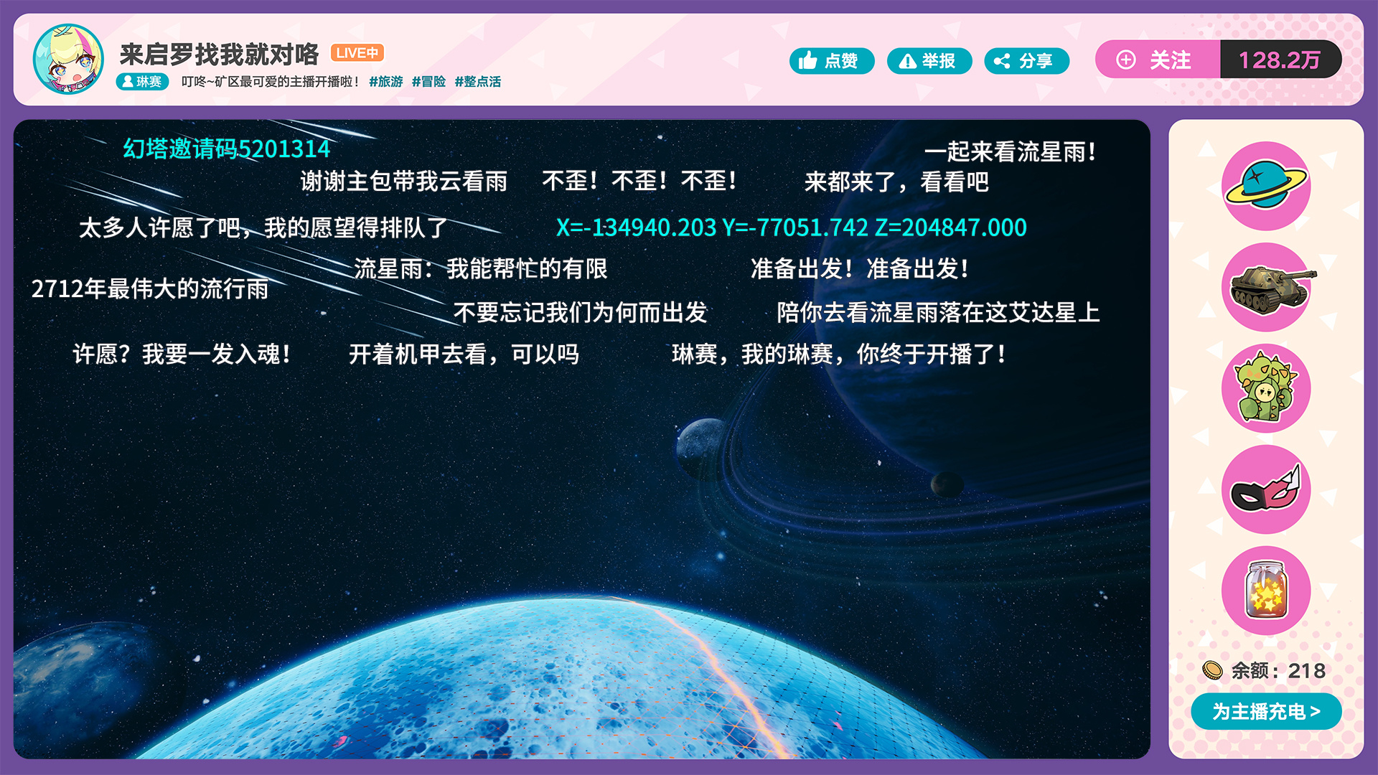
Task: Open the streamer name tag 琳赛
Action: pos(142,82)
